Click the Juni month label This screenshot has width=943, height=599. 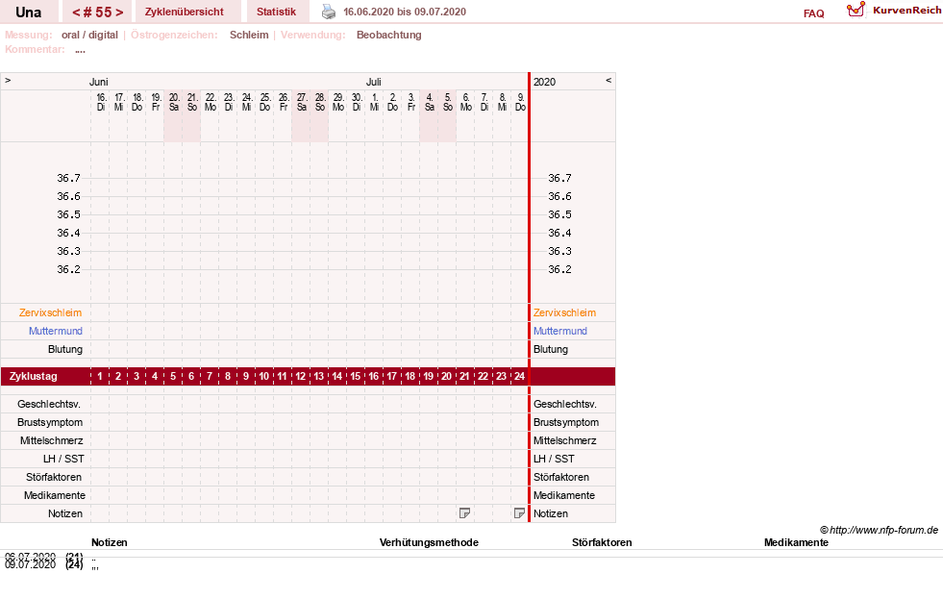pos(99,82)
